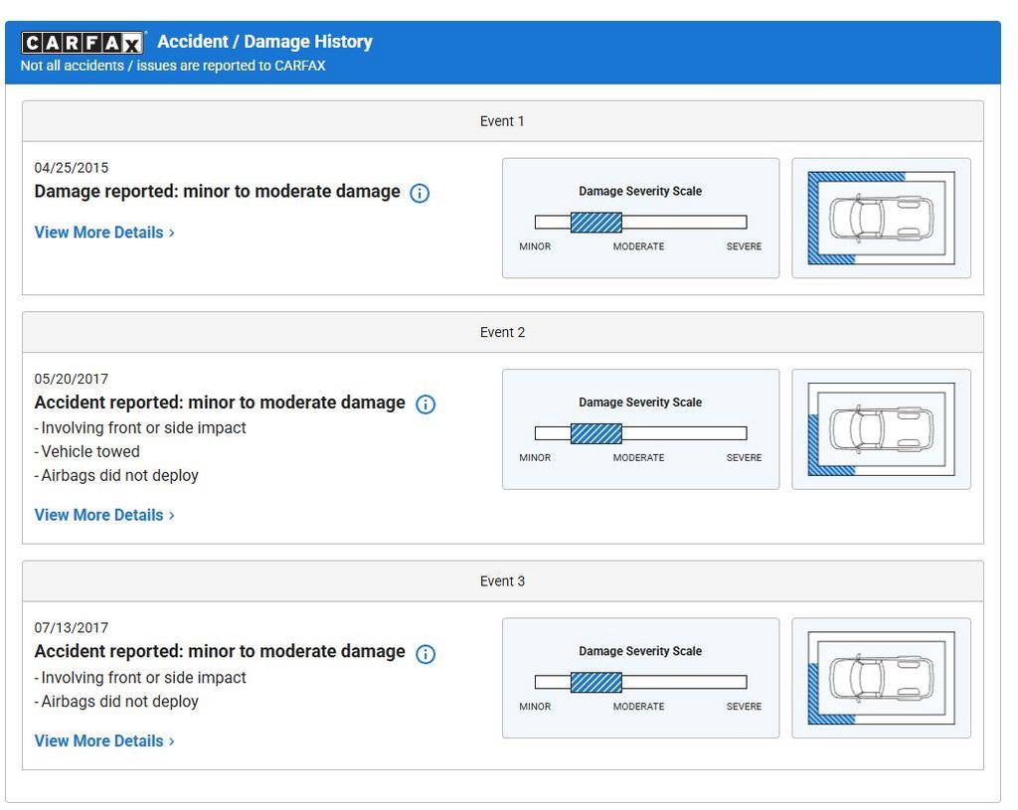The width and height of the screenshot is (1018, 810).
Task: Open info icon for 07/13/2017 accident
Action: 425,653
